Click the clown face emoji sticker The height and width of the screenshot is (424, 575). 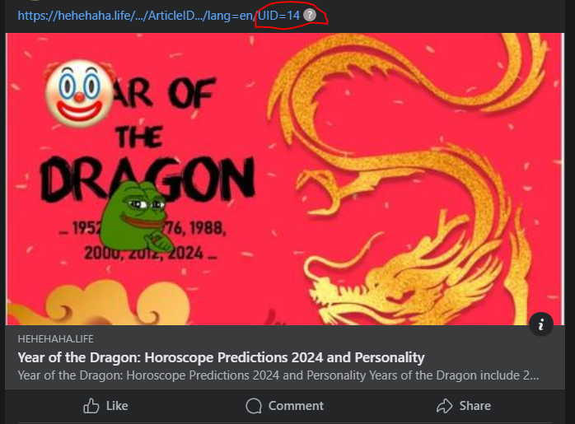click(x=79, y=93)
